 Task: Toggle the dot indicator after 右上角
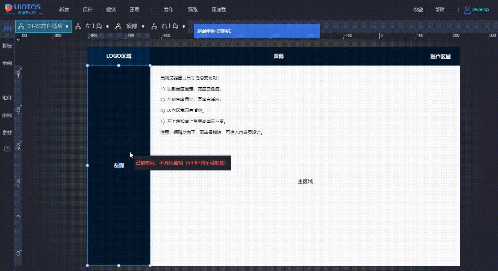click(x=182, y=26)
